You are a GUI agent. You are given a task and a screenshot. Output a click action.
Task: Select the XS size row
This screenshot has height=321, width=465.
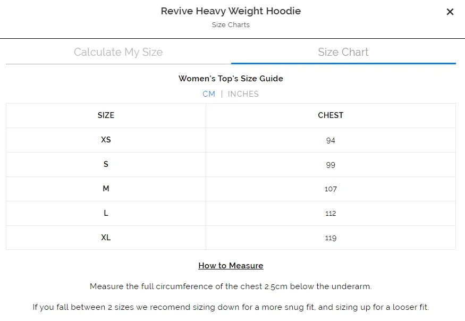point(106,140)
